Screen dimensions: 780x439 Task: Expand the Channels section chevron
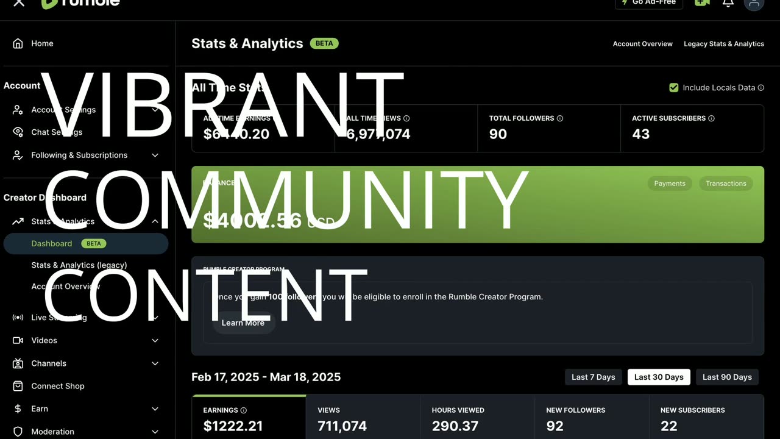(x=155, y=363)
